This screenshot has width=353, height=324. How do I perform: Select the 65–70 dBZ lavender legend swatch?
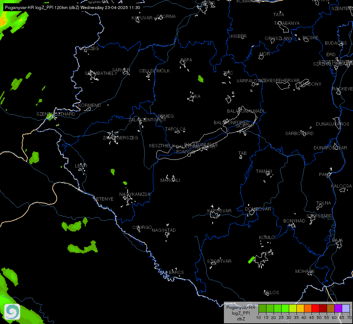click(346, 309)
